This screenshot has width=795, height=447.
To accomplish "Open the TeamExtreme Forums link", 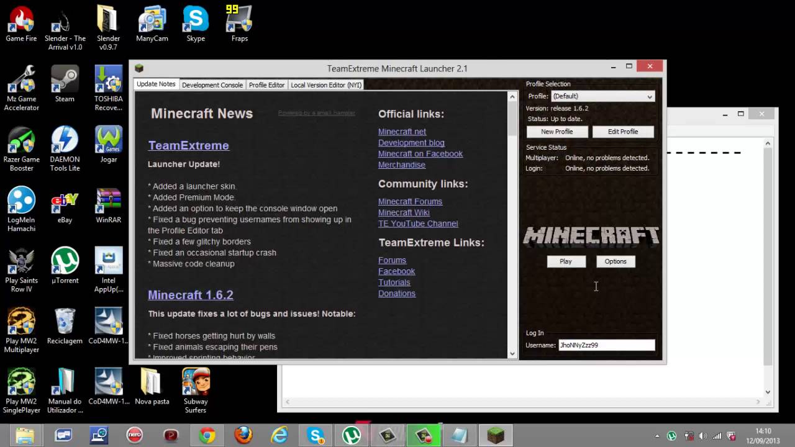I will tap(392, 261).
